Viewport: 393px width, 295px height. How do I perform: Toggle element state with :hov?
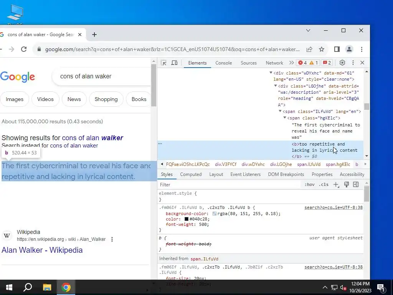(x=310, y=185)
